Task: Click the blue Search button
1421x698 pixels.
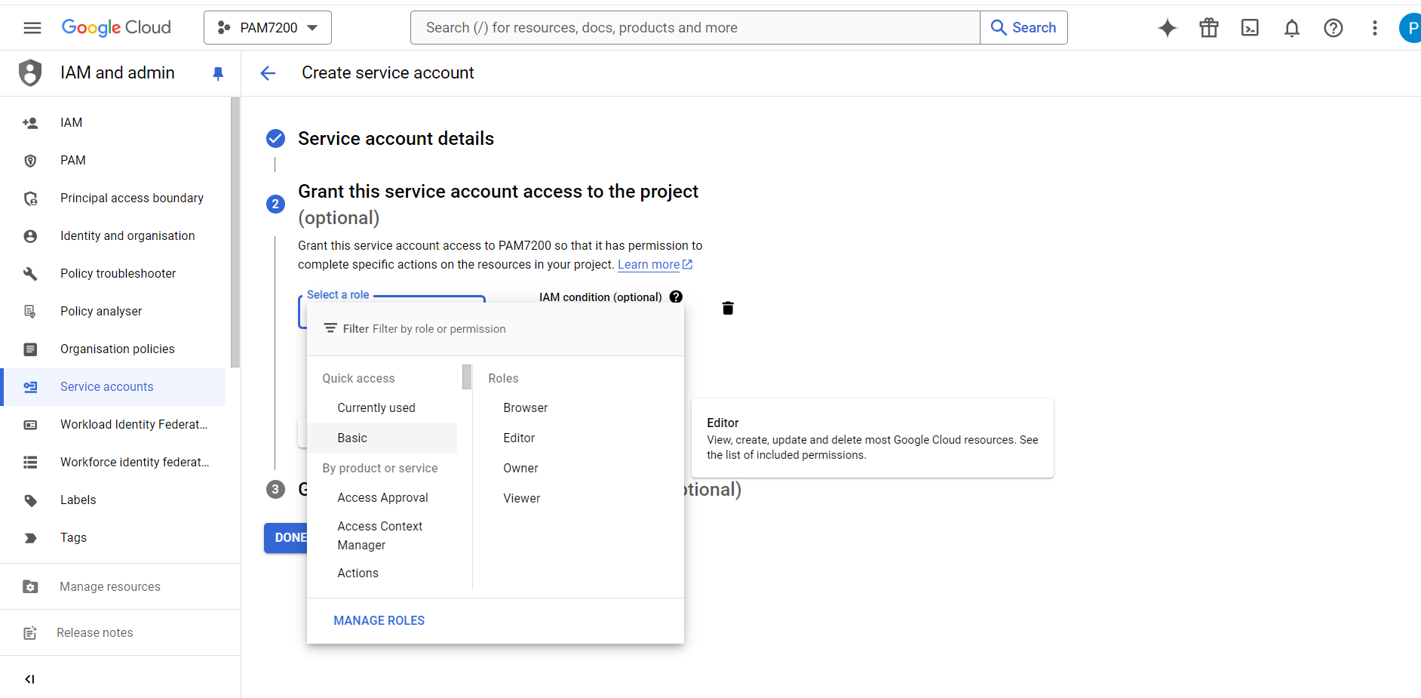Action: point(1023,28)
